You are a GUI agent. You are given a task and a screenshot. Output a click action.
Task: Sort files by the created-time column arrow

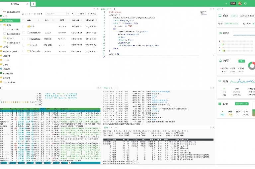click(x=82, y=20)
